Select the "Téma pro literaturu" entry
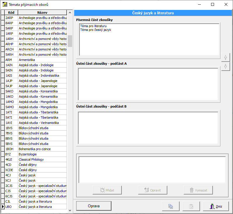233x214 pixels. tap(93, 26)
